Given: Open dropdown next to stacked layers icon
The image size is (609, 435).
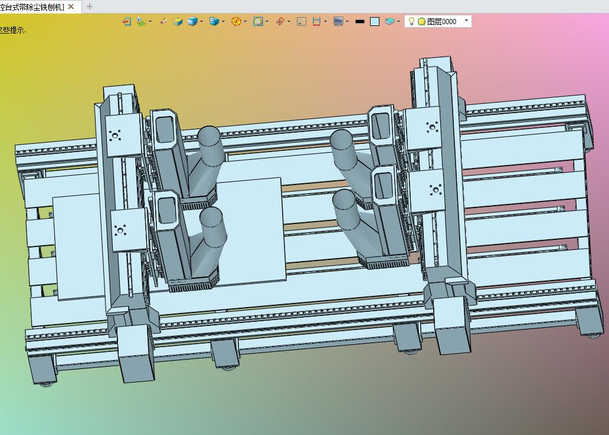Looking at the screenshot, I should point(398,21).
